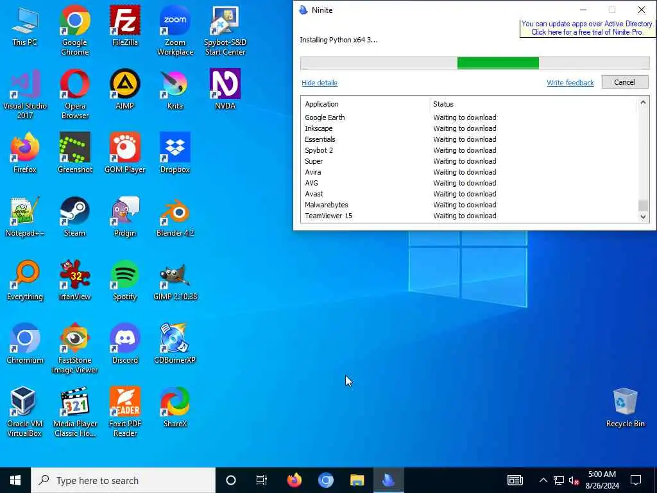Click the GOM Player desktop shortcut
The width and height of the screenshot is (657, 493).
tap(125, 153)
